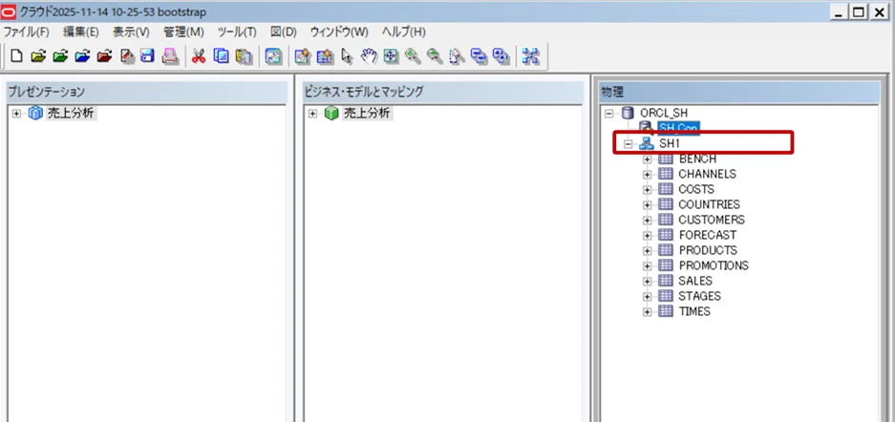Maximize the Administration Tool window
The image size is (895, 422).
858,12
